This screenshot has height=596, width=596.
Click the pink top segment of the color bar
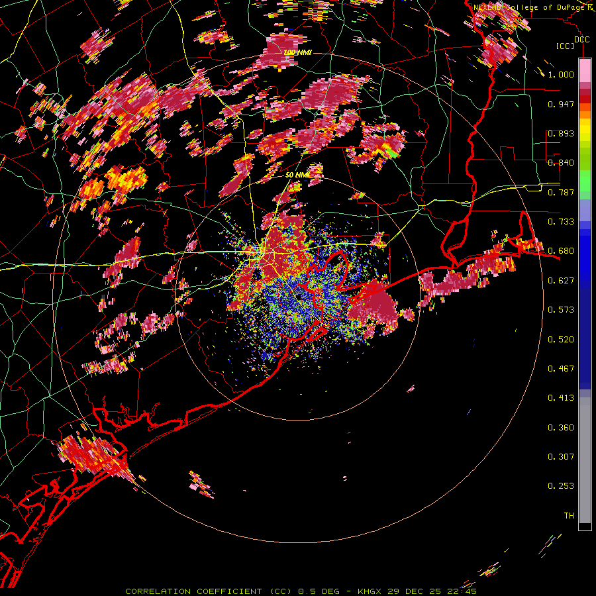(585, 70)
